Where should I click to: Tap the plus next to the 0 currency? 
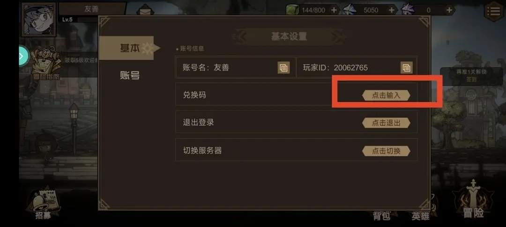449,10
